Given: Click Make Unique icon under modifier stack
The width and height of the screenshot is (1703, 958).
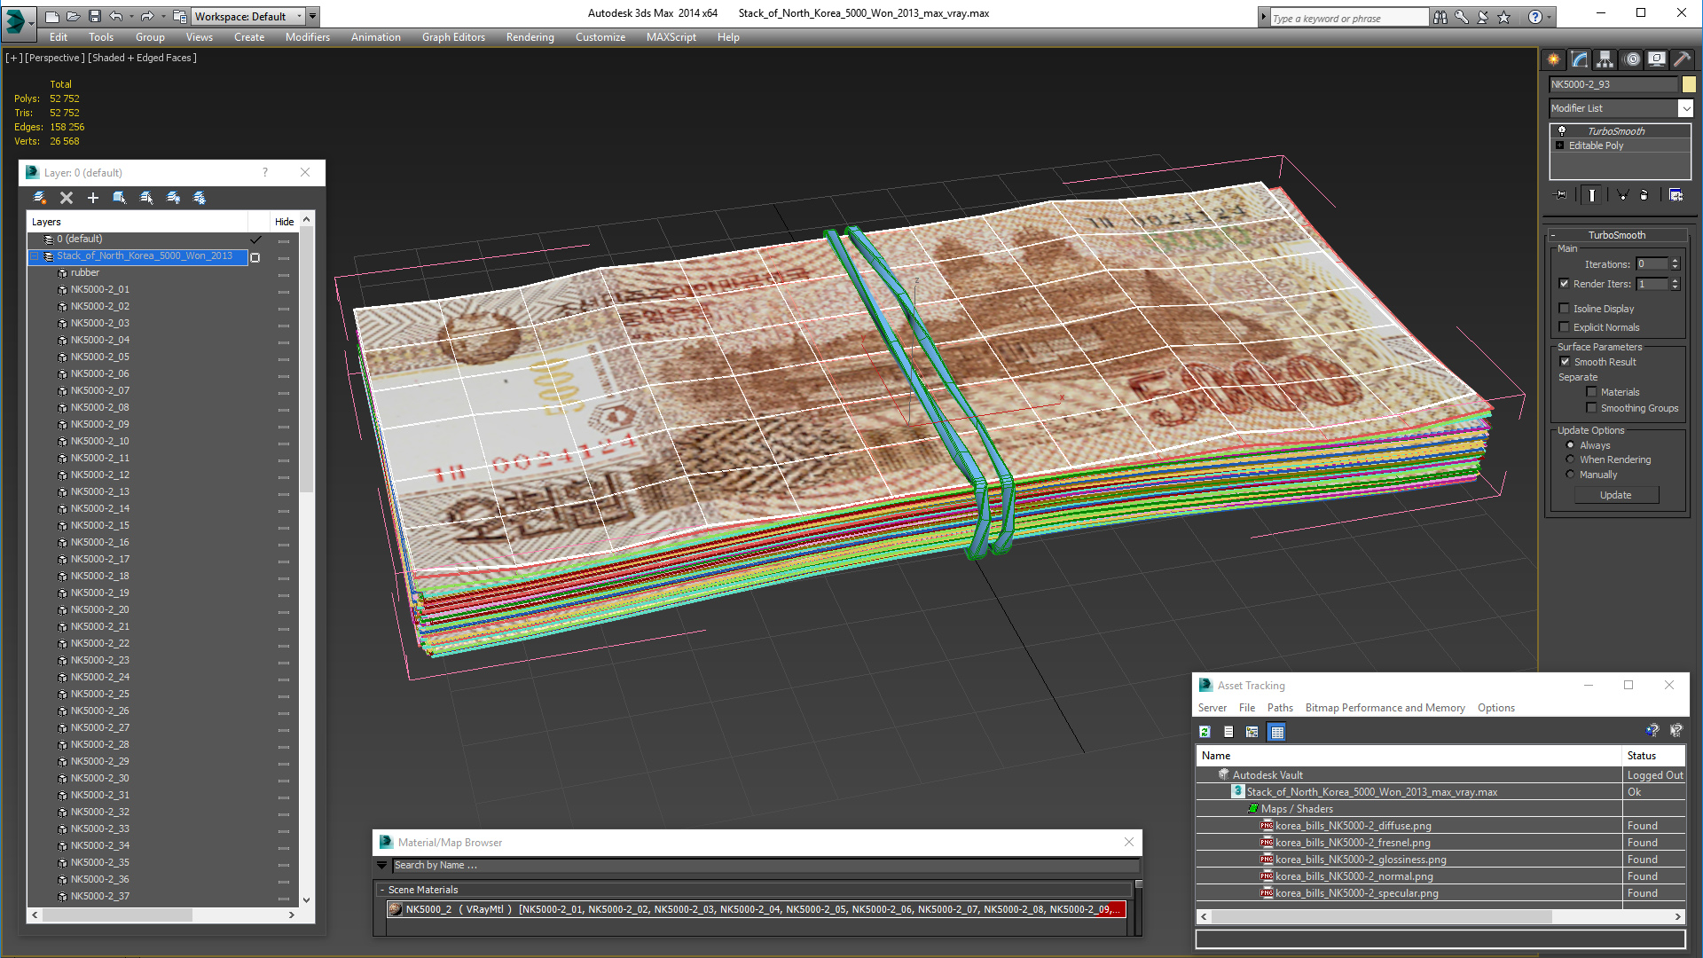Looking at the screenshot, I should click(1622, 195).
